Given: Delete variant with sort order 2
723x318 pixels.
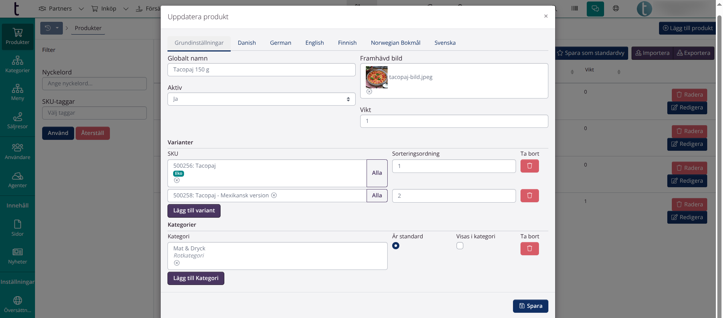Looking at the screenshot, I should [x=530, y=195].
